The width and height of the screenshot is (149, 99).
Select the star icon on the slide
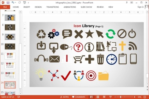(89, 34)
